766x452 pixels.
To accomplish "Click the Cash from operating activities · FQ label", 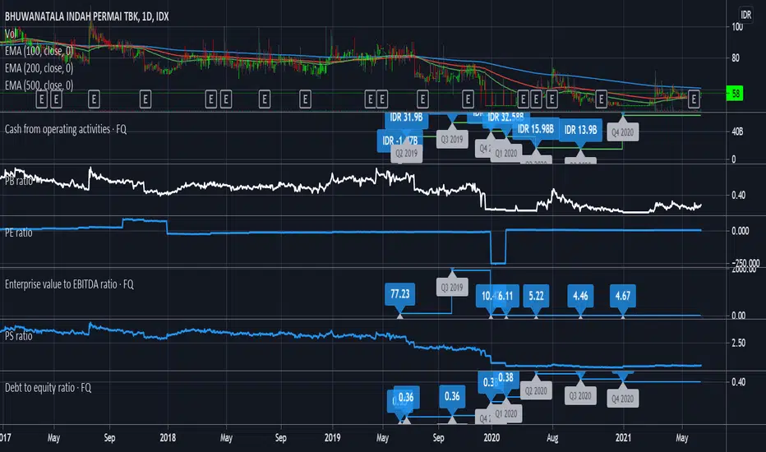I will 66,129.
